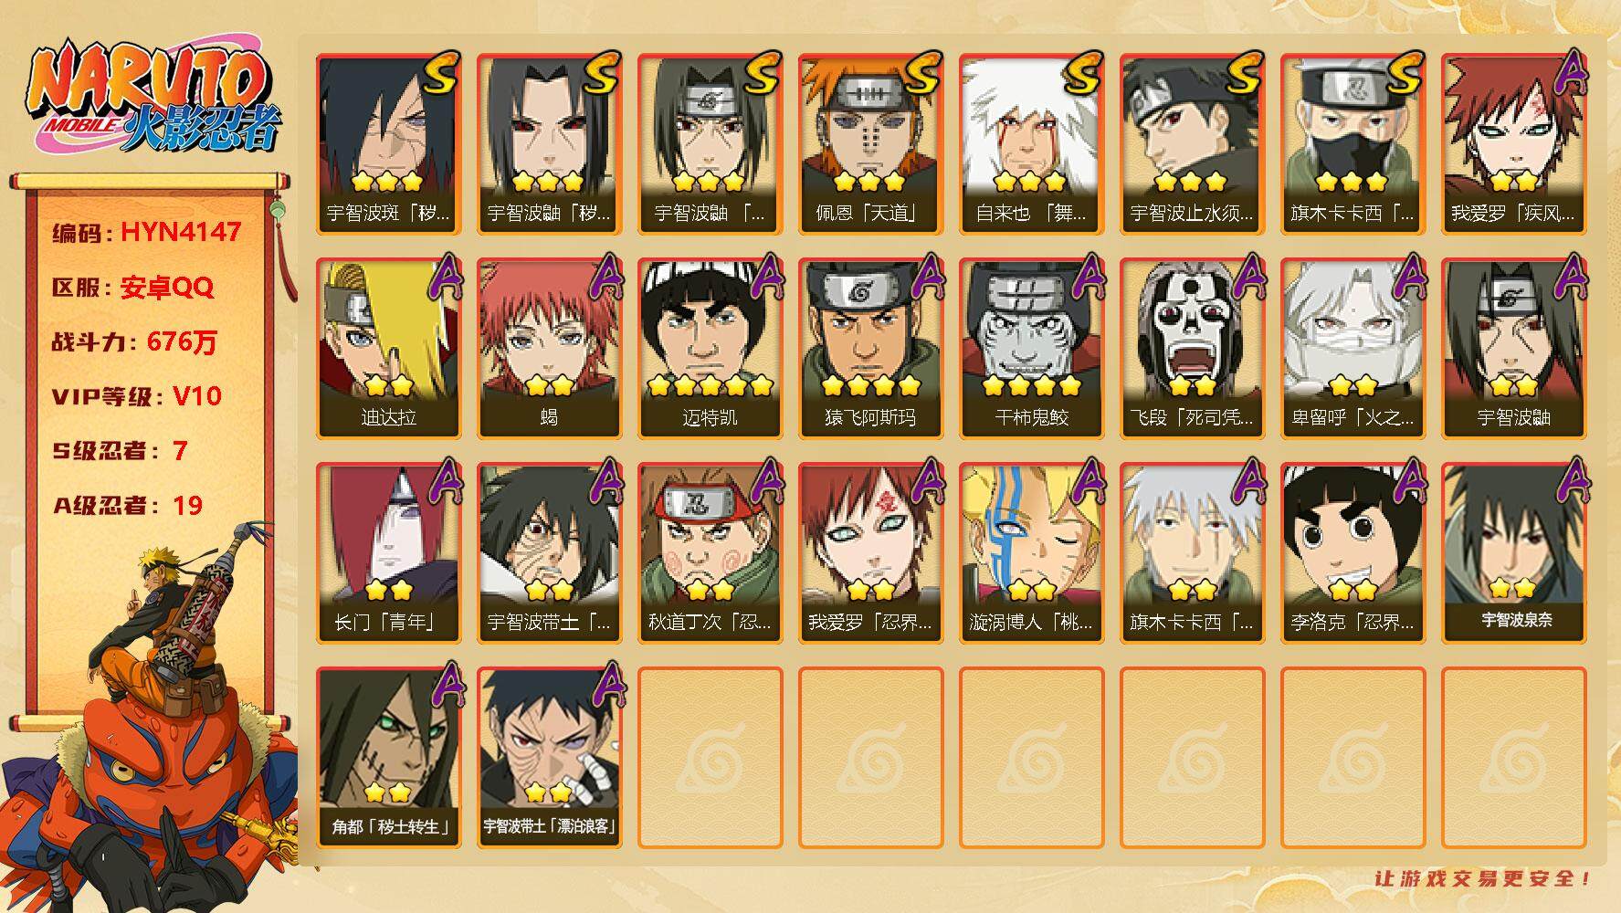This screenshot has width=1621, height=913.
Task: Choose the 蝎 ninja portrait
Action: click(x=549, y=348)
